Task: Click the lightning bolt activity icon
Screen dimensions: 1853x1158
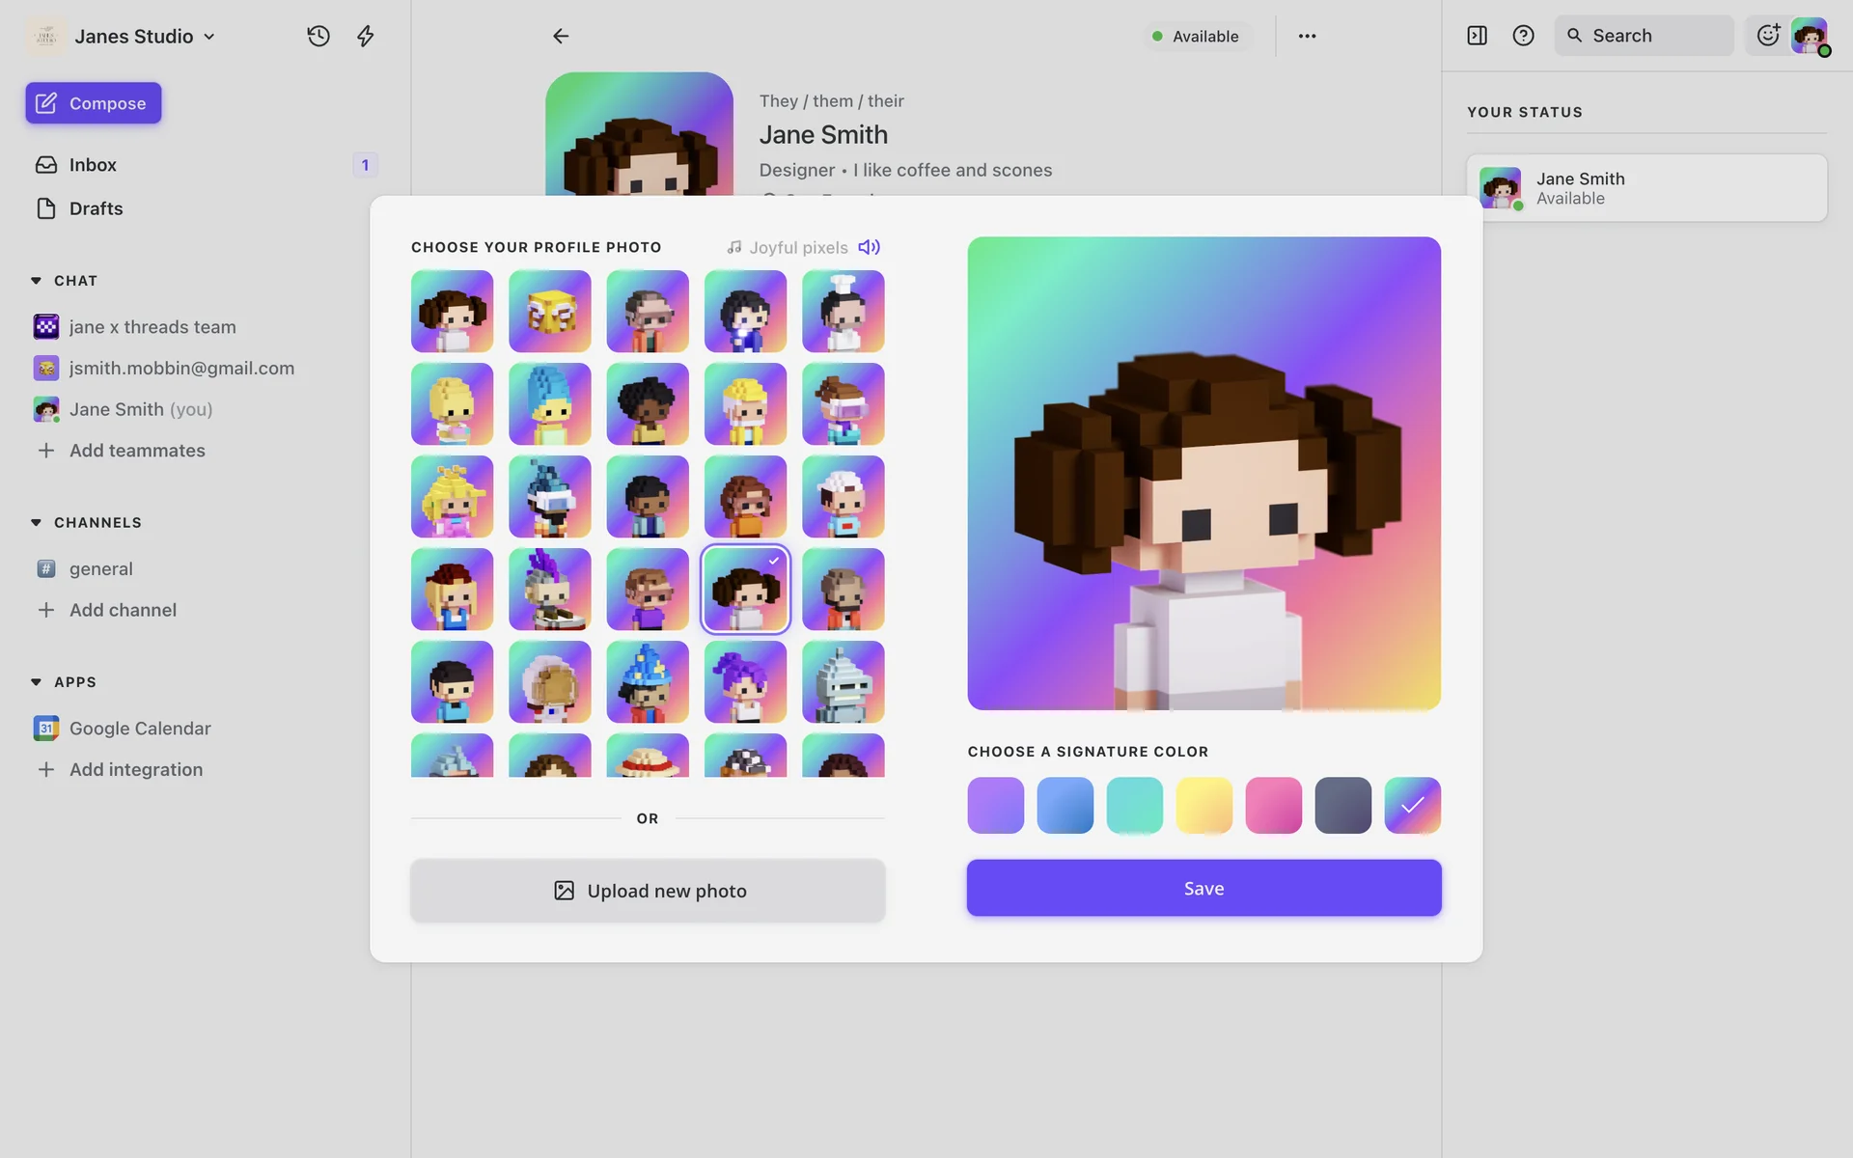Action: click(x=365, y=36)
